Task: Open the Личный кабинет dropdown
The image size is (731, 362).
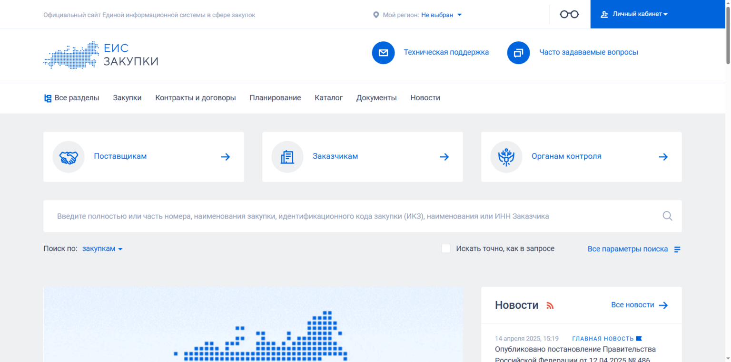Action: click(640, 14)
